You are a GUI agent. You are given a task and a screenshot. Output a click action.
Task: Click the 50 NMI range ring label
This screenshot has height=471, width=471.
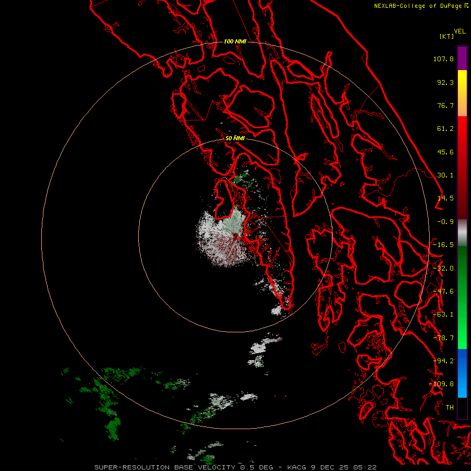[235, 138]
